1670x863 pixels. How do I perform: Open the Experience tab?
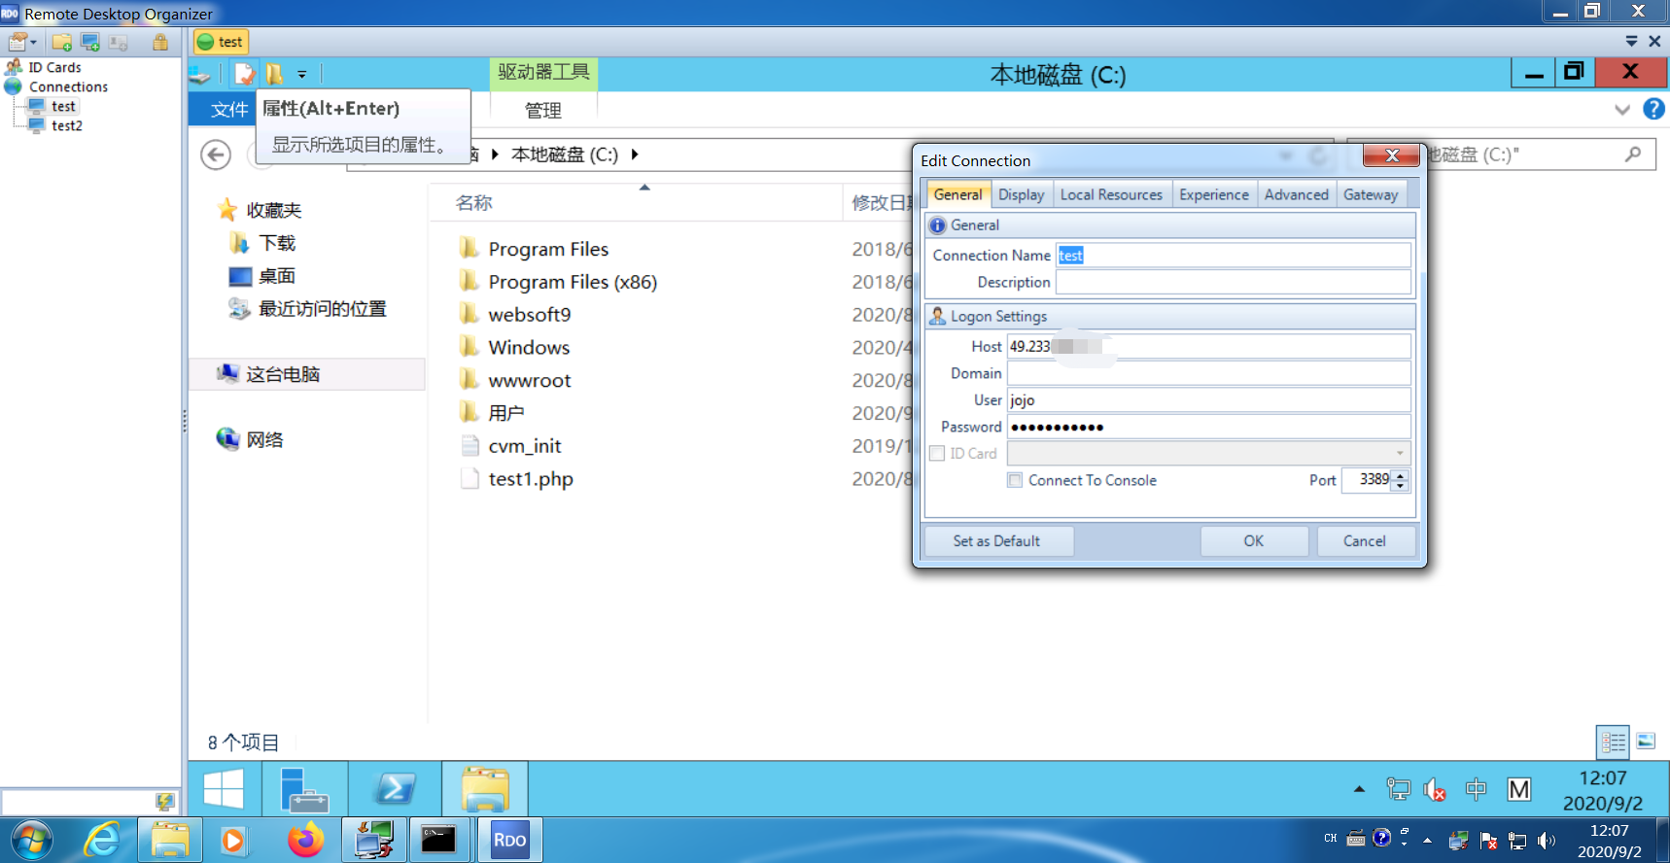(1214, 194)
